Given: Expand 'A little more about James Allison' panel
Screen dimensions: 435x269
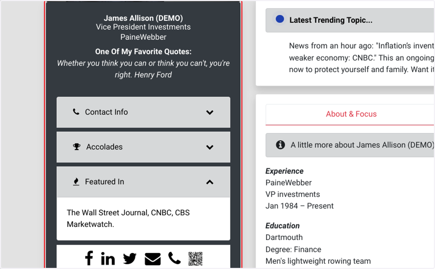Looking at the screenshot, I should click(x=350, y=145).
